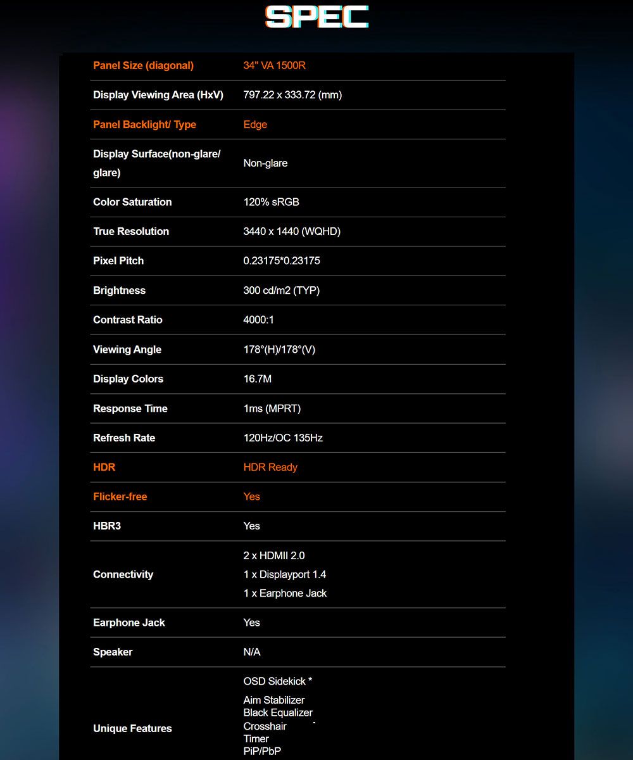The width and height of the screenshot is (633, 760).
Task: Click the '300 cd/m2 (TYP)' value
Action: tap(282, 291)
